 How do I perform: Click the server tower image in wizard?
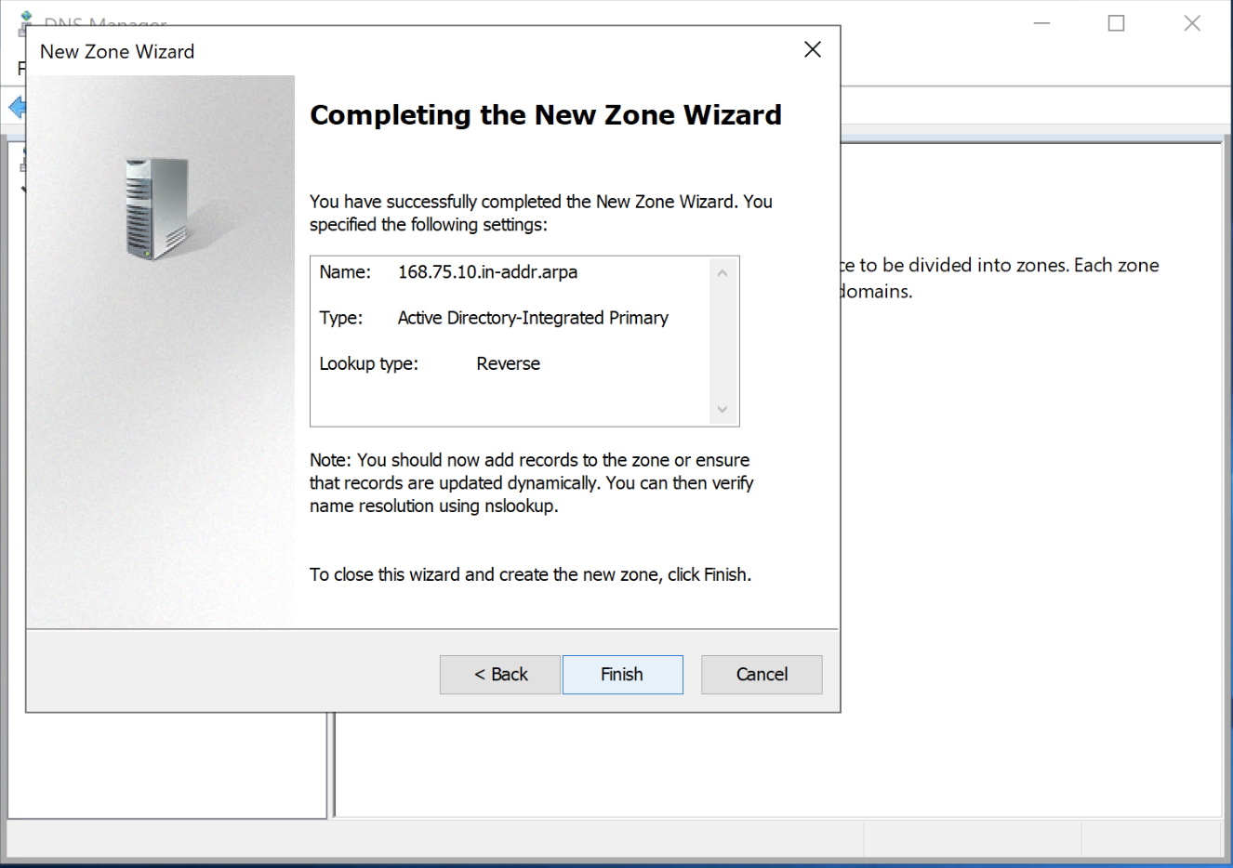(156, 208)
